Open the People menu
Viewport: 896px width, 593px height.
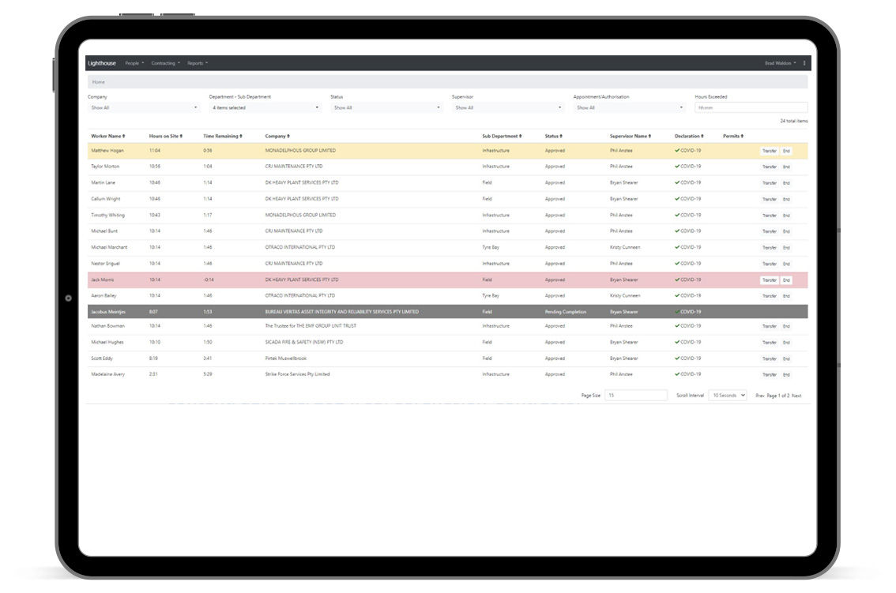point(134,63)
